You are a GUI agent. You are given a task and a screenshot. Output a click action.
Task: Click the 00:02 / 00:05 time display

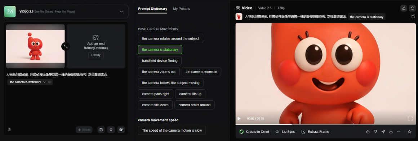click(255, 118)
